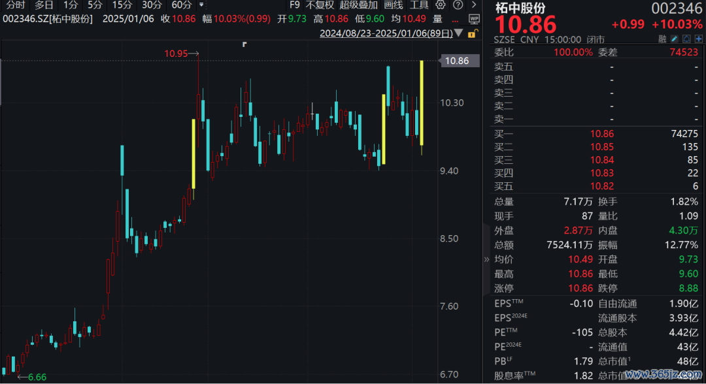Image resolution: width=706 pixels, height=384 pixels.
Task: Click 振幅 12.77% value
Action: (682, 245)
